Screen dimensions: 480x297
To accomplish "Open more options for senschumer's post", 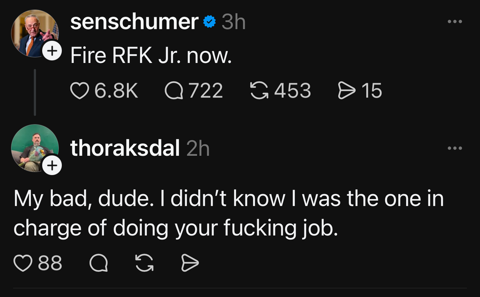I will pos(454,22).
